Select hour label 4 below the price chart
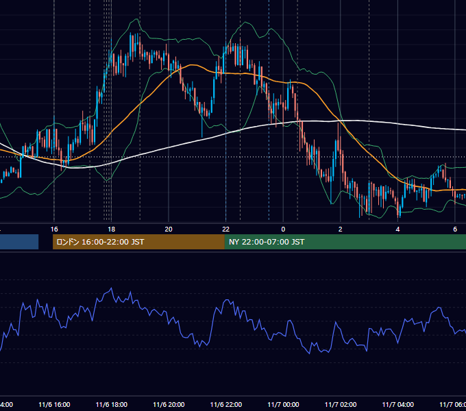466x411 pixels. [x=397, y=229]
